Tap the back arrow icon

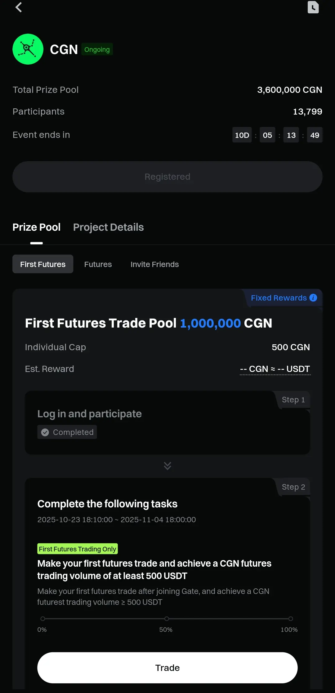pyautogui.click(x=19, y=7)
